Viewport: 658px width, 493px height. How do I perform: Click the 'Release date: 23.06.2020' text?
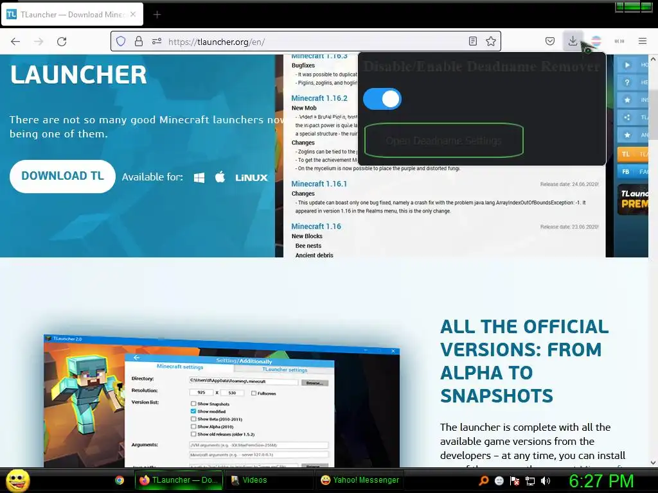(569, 227)
